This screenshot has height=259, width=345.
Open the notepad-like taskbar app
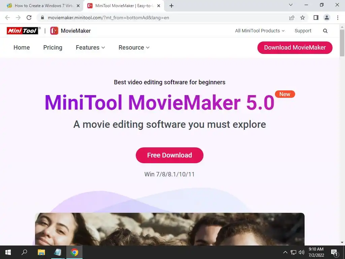pos(58,252)
